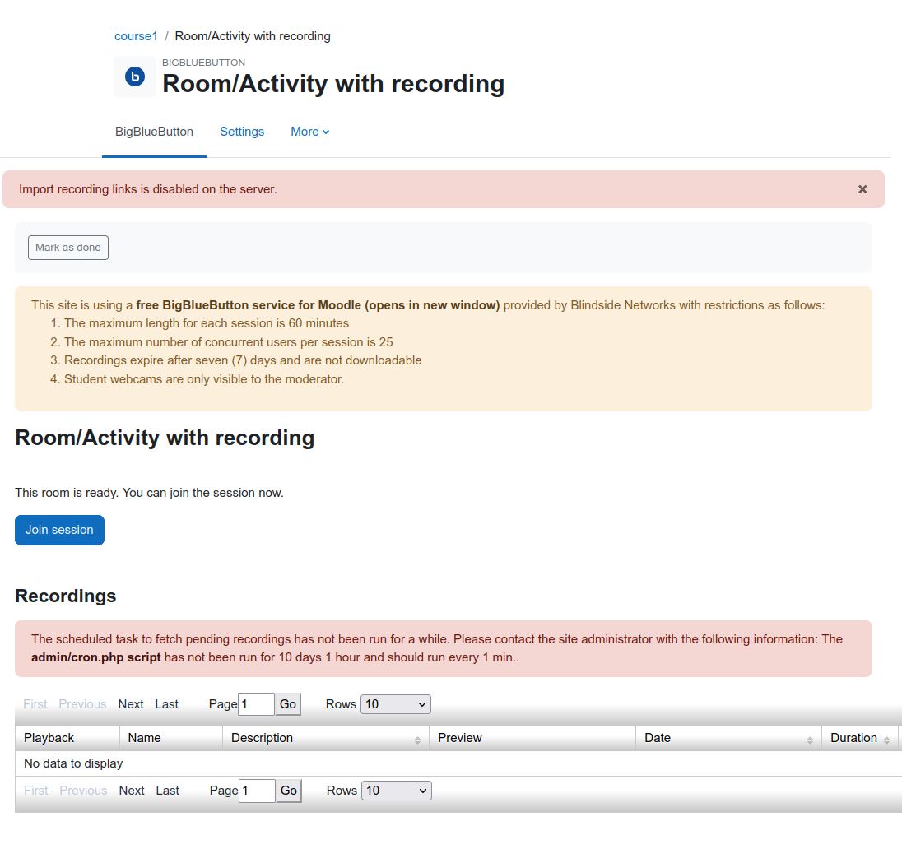The image size is (902, 863).
Task: Open the top Rows dropdown
Action: click(396, 704)
